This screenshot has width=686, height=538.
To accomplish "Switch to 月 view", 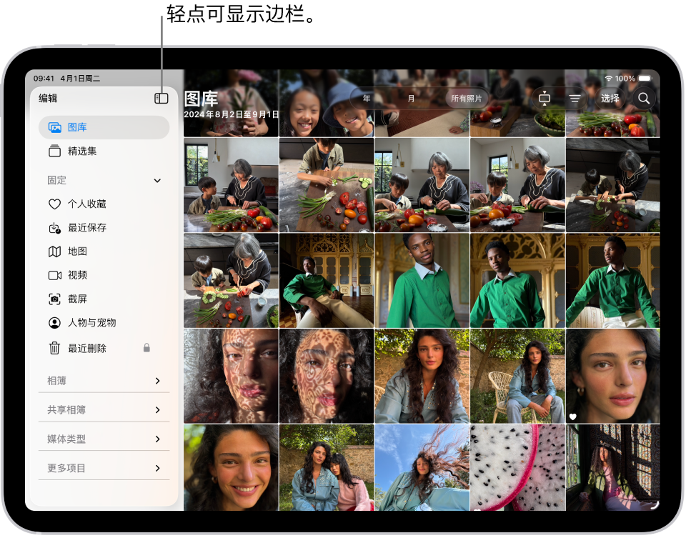I will 410,99.
